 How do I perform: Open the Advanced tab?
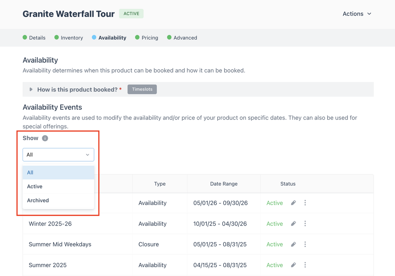185,37
